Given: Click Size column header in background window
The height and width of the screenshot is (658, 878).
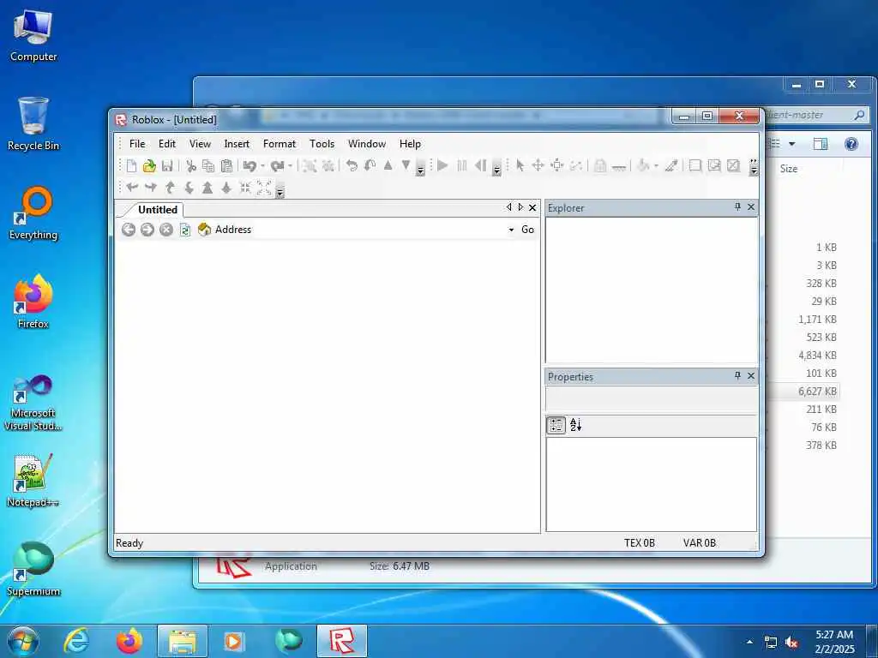Looking at the screenshot, I should point(789,169).
